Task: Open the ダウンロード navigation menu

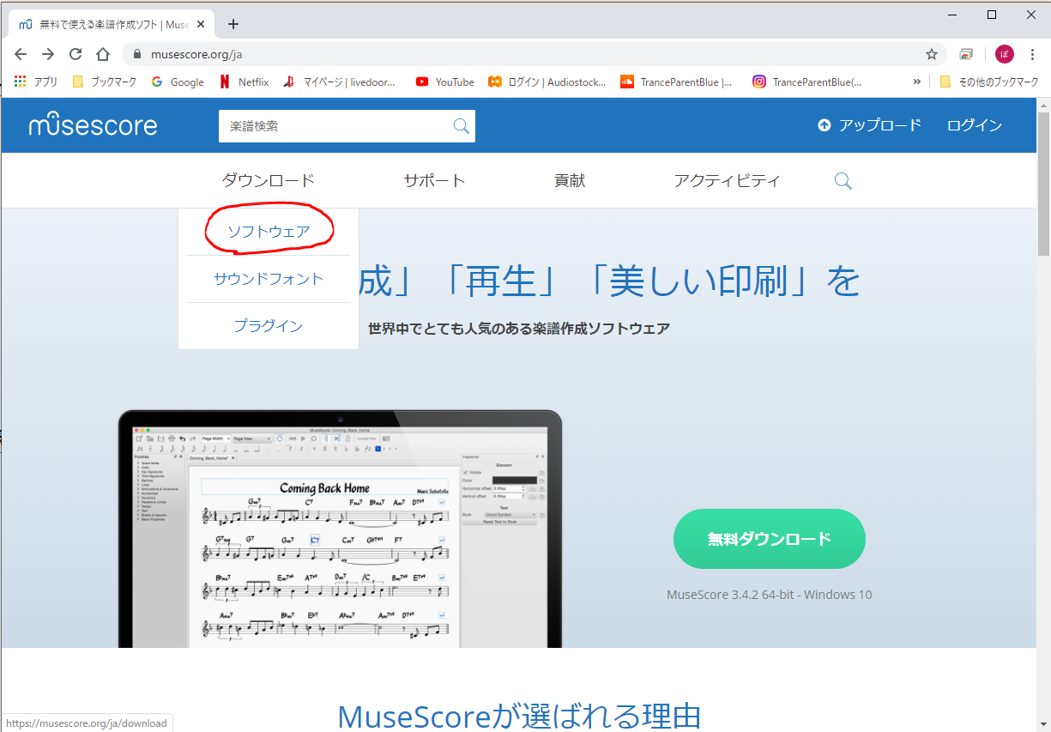Action: [269, 180]
